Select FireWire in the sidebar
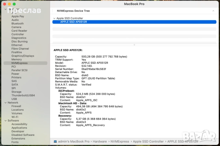Screen dimensions: 220x146 pos(16,52)
